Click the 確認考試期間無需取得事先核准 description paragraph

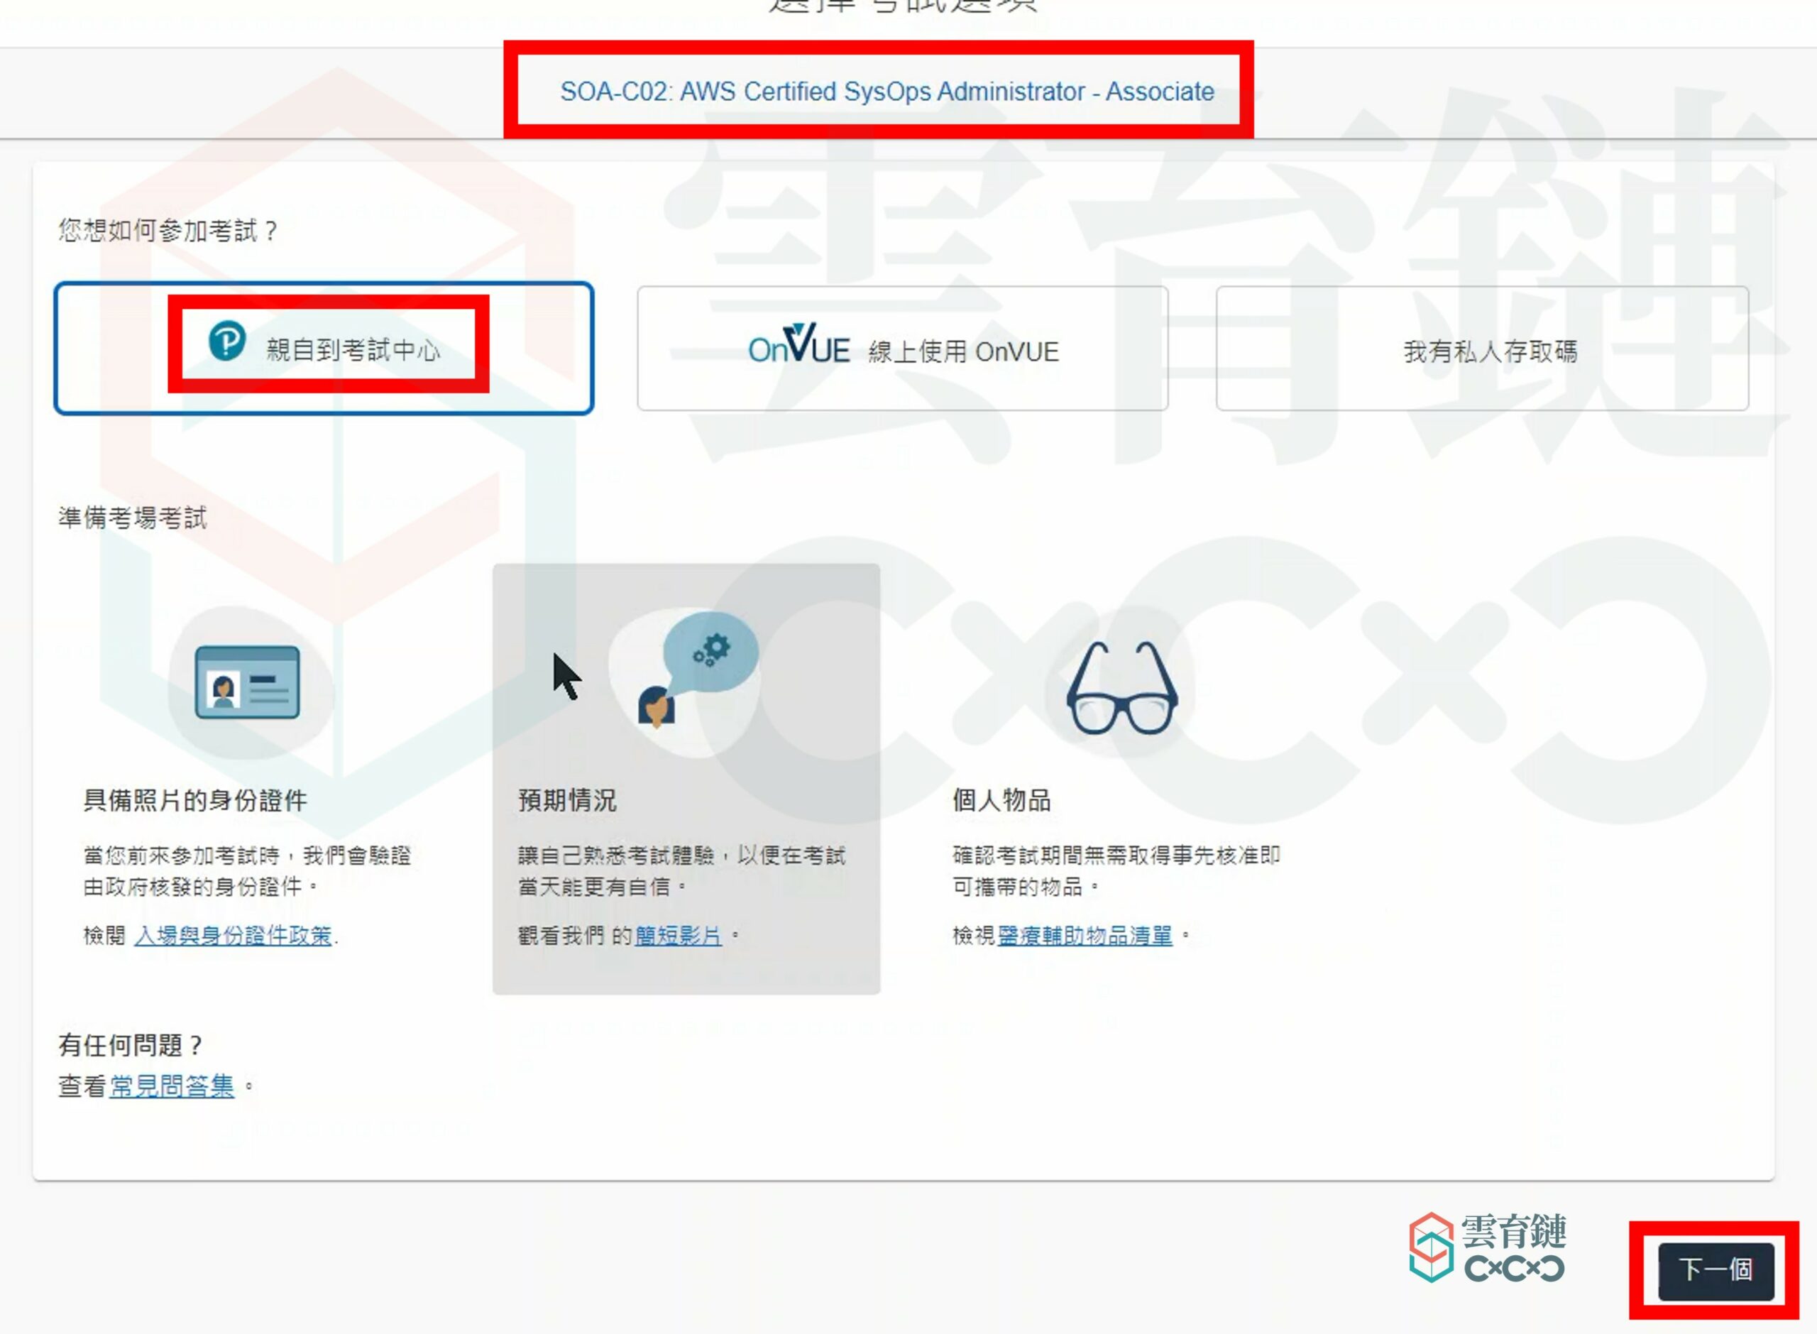(x=1116, y=871)
